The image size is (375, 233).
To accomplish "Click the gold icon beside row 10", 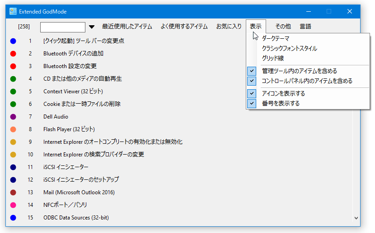I will pos(13,155).
